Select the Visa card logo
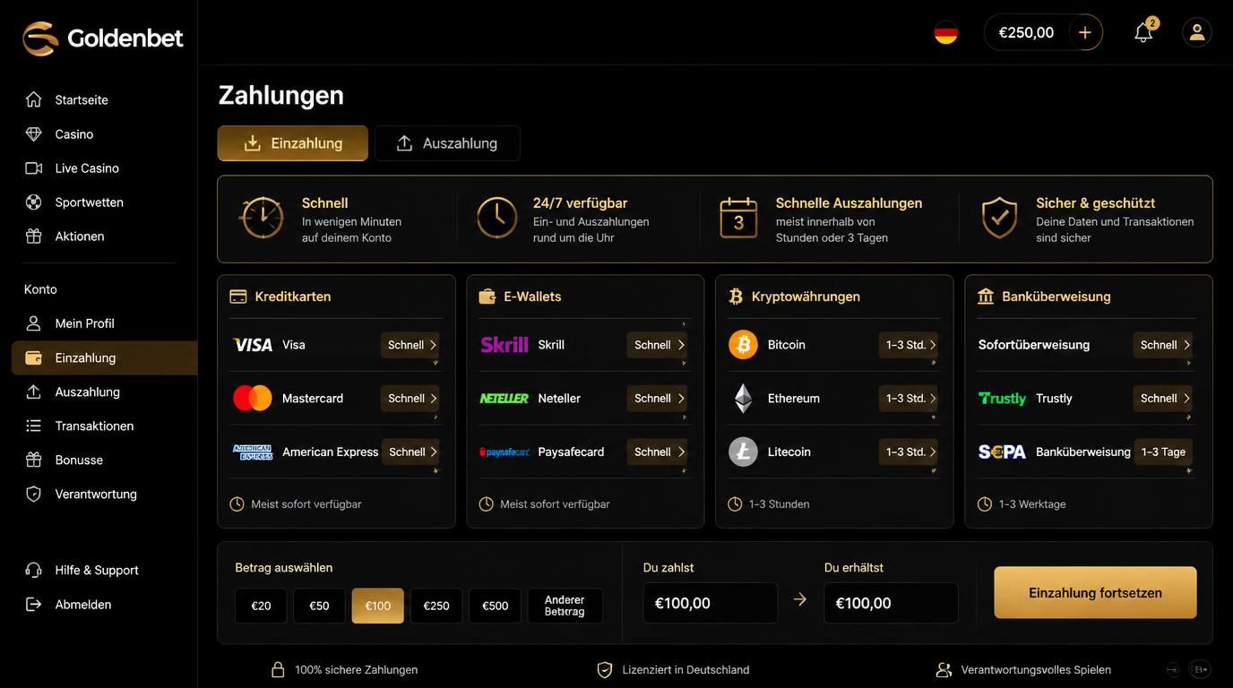This screenshot has height=688, width=1233. pyautogui.click(x=253, y=345)
